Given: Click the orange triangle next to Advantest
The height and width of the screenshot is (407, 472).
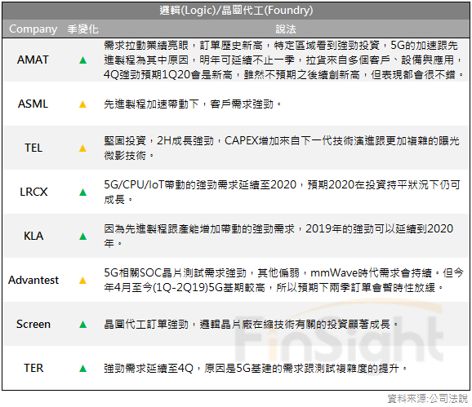Looking at the screenshot, I should click(82, 281).
